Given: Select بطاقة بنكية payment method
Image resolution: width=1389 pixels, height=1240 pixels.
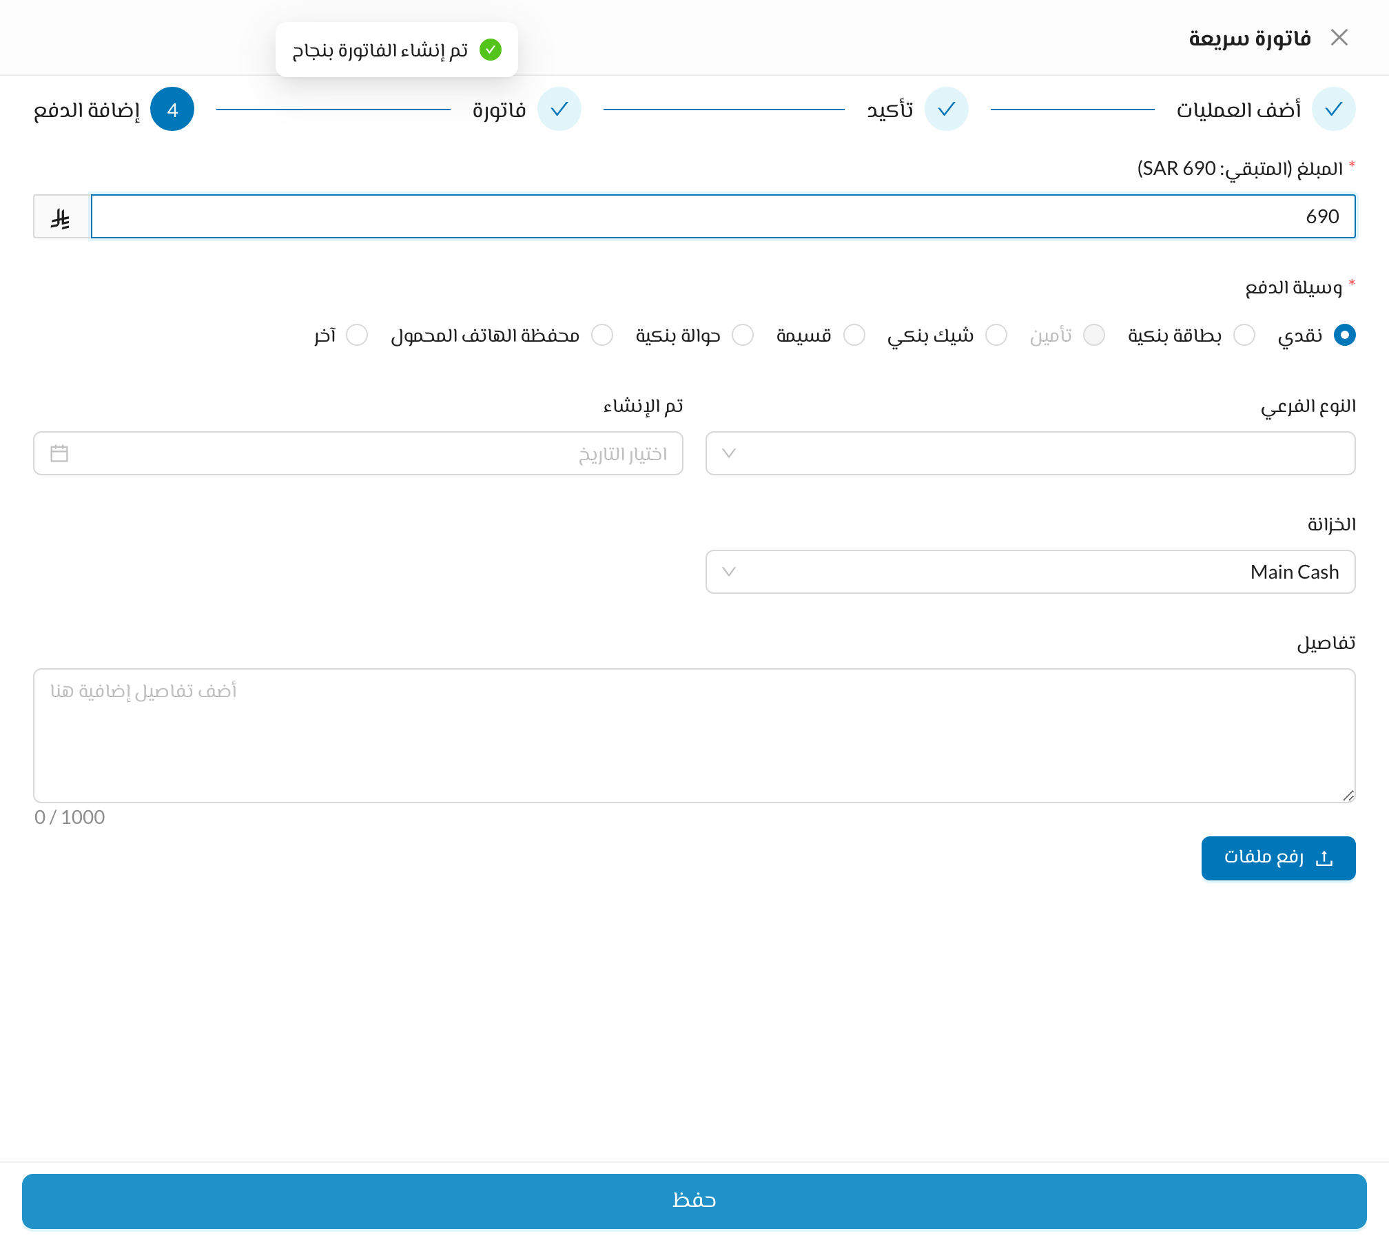Looking at the screenshot, I should click(x=1244, y=335).
